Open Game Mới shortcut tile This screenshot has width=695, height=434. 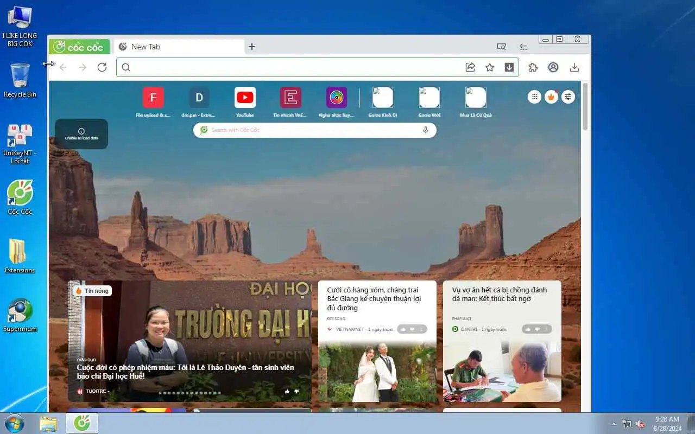429,102
